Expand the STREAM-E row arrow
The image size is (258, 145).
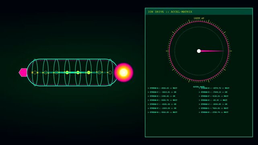(x=149, y=96)
